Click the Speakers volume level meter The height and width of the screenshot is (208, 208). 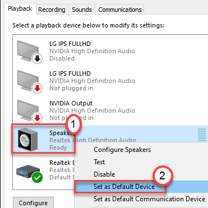pyautogui.click(x=202, y=135)
